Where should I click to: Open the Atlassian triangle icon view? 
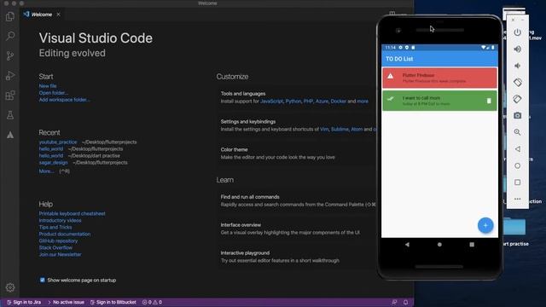coord(10,135)
